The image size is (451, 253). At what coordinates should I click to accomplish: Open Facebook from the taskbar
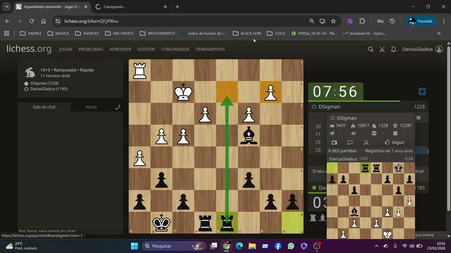pos(278,246)
